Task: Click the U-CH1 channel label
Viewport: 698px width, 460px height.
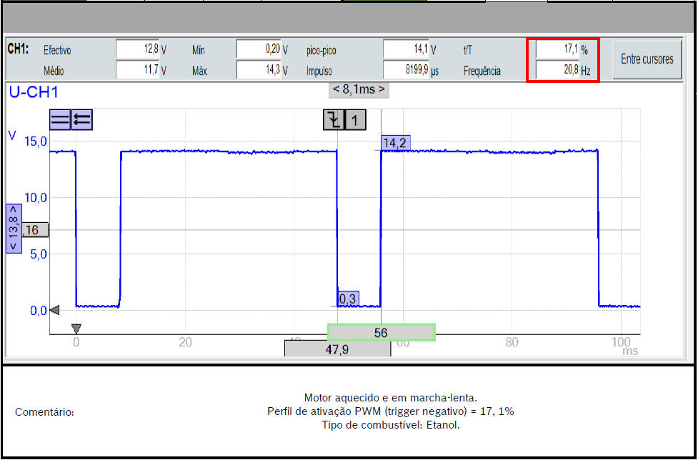Action: (x=33, y=91)
